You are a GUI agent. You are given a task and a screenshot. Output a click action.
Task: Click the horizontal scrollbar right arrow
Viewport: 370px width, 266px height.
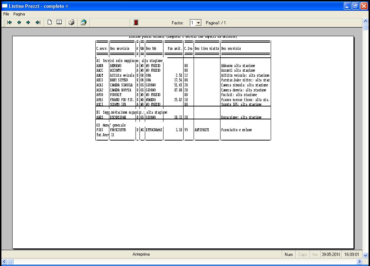tap(359, 261)
